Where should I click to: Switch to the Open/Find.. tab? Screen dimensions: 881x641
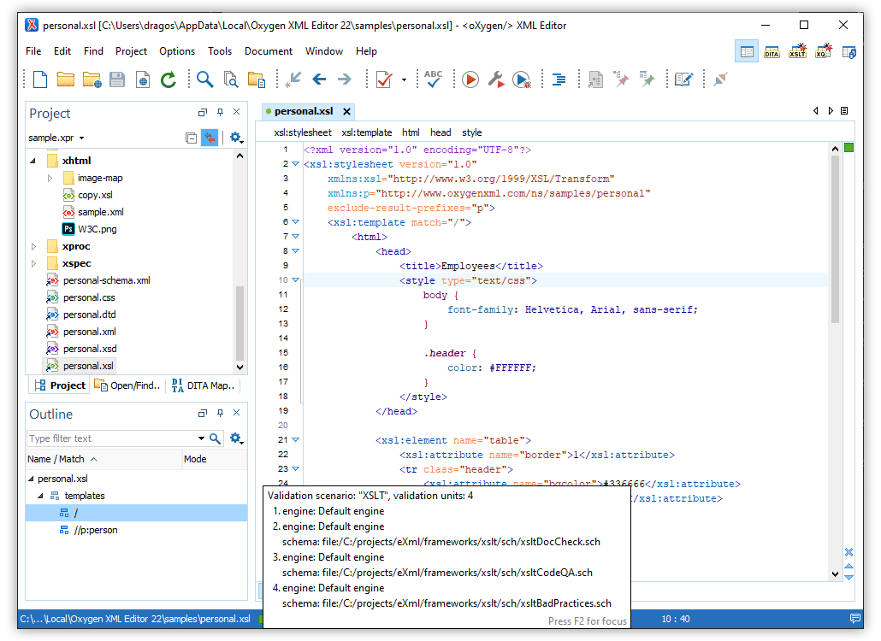(x=127, y=385)
